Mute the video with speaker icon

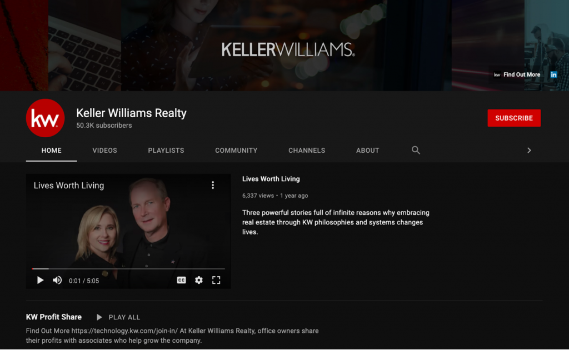point(57,281)
